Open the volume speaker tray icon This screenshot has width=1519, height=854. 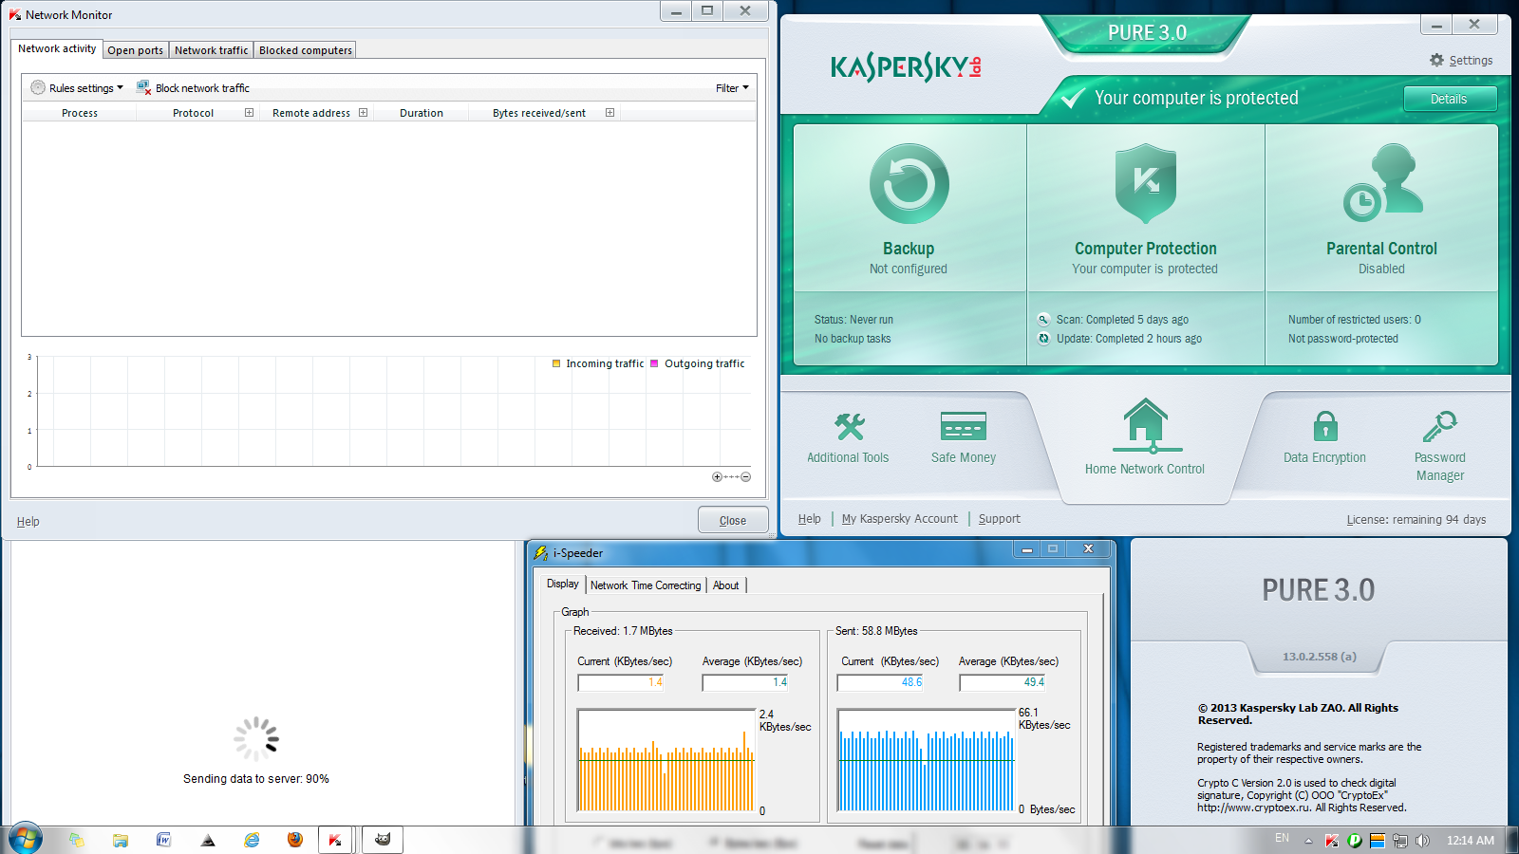(1422, 840)
